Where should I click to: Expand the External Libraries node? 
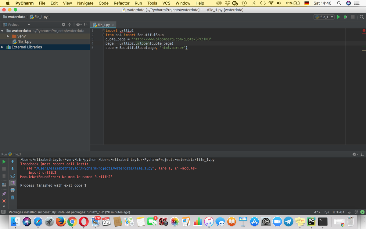click(x=3, y=47)
